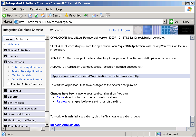Click navigation pane left scroll arrow

pos(4,129)
